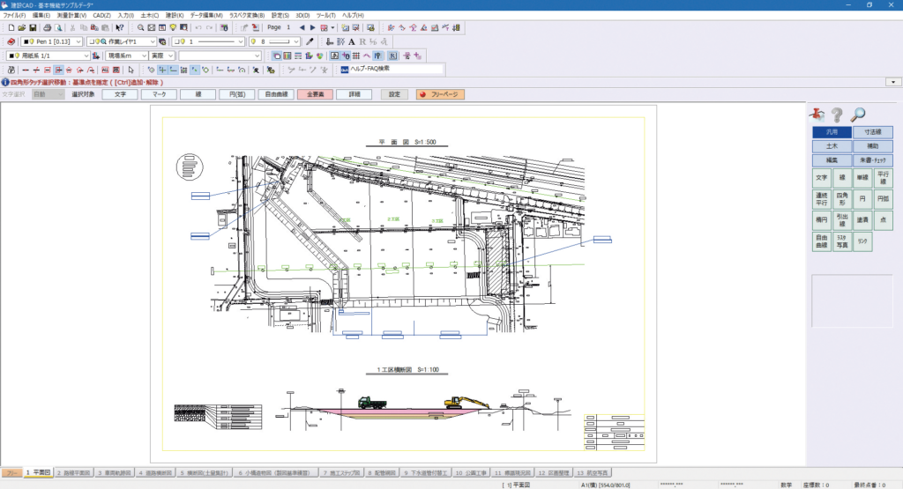Switch to the 2 路線平面図 tab
This screenshot has width=903, height=489.
tap(74, 473)
